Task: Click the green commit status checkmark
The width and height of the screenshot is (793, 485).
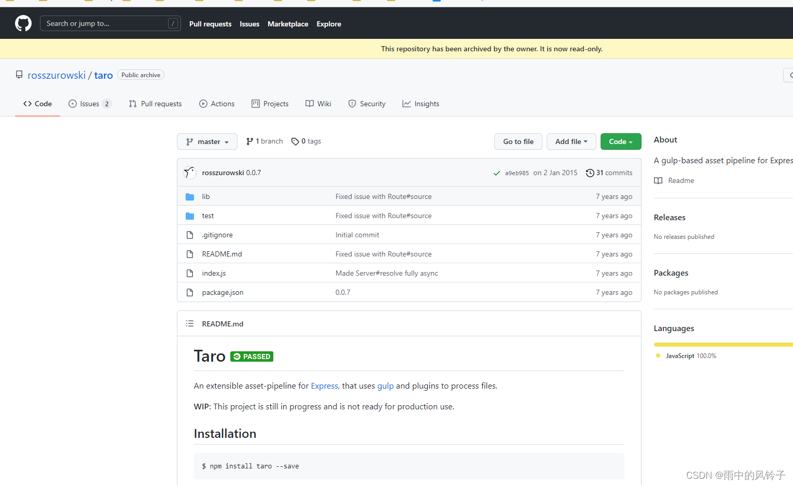Action: pyautogui.click(x=497, y=173)
